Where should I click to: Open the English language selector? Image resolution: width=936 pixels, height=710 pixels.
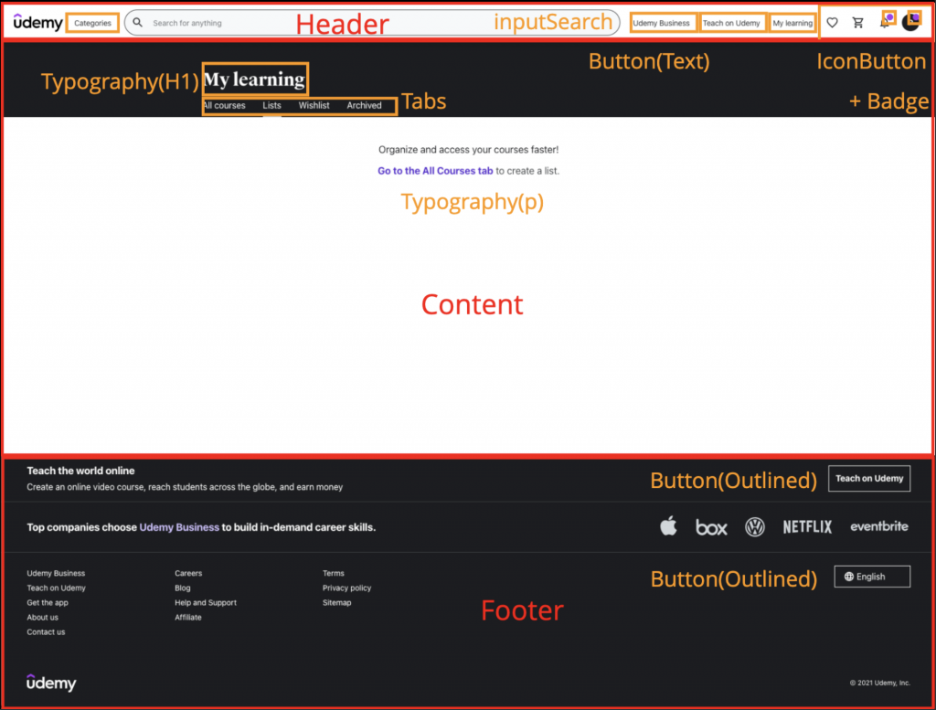pyautogui.click(x=872, y=577)
